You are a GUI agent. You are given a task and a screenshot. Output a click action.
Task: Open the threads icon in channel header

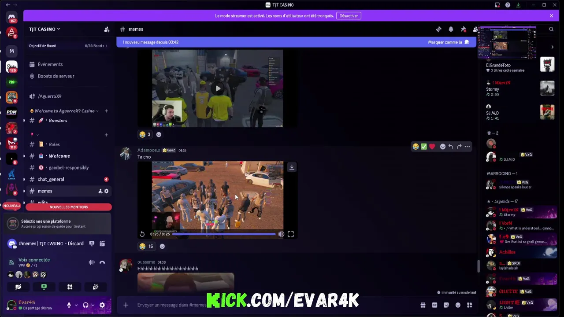click(x=438, y=29)
